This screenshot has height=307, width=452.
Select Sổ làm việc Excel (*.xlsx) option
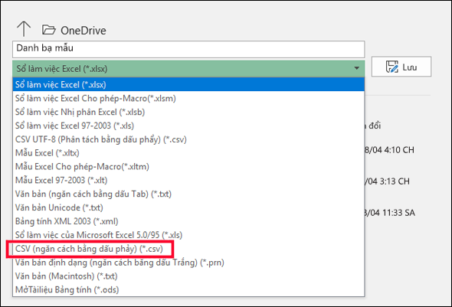pyautogui.click(x=188, y=85)
